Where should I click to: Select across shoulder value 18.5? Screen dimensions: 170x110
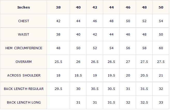(x=78, y=75)
